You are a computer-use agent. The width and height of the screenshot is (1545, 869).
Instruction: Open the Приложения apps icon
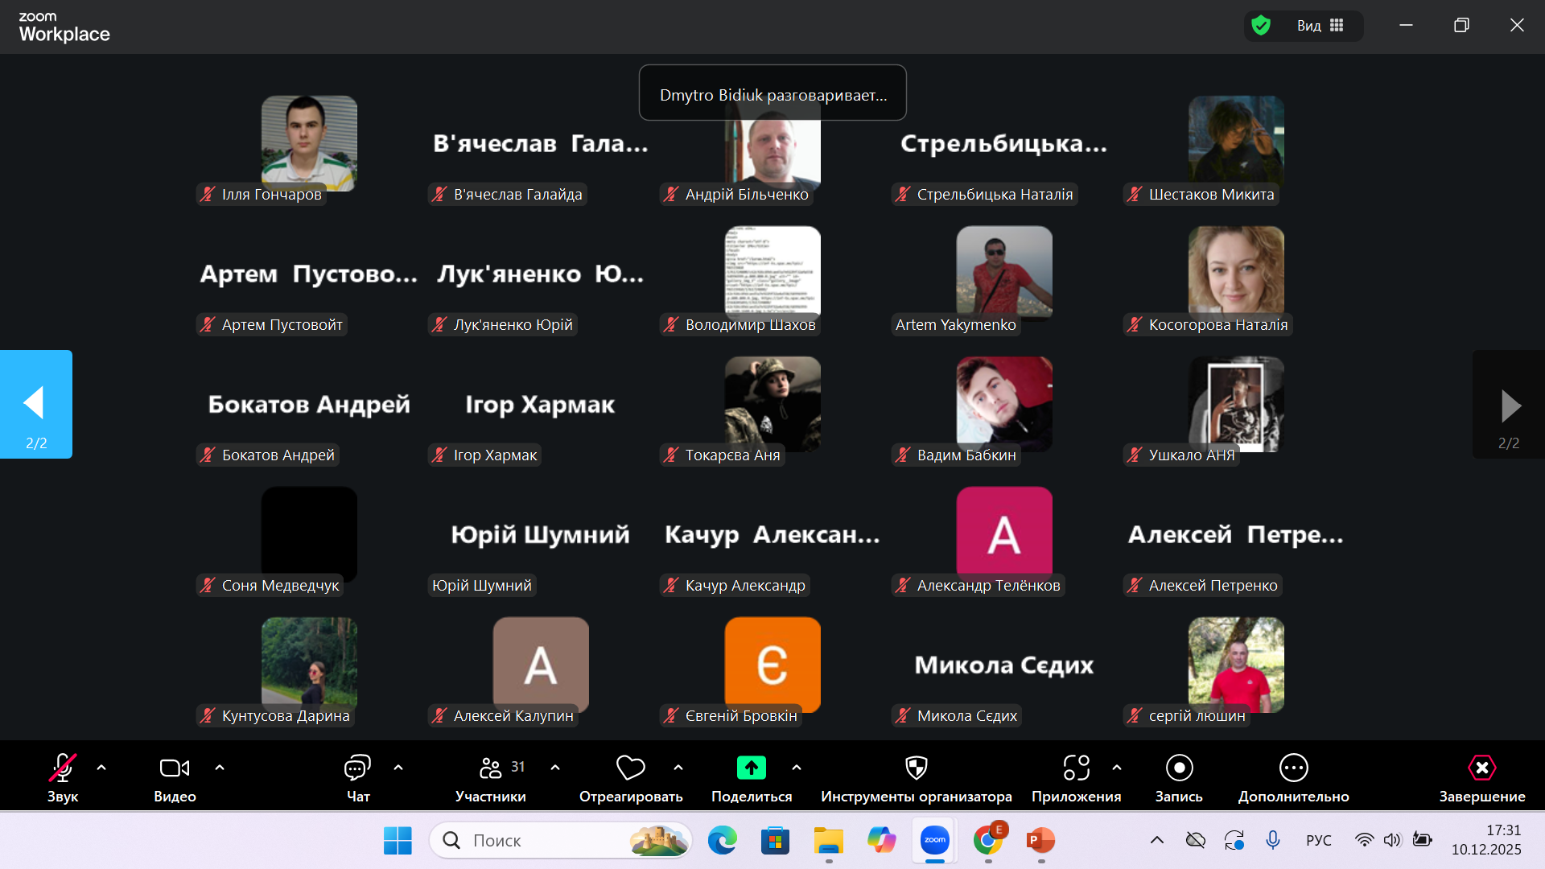[x=1076, y=768]
